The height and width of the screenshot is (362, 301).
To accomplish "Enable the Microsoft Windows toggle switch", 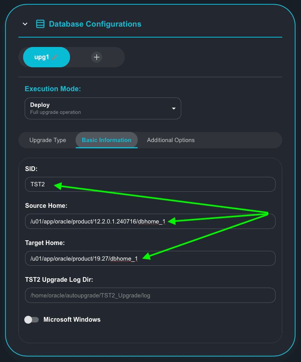I will tap(31, 320).
